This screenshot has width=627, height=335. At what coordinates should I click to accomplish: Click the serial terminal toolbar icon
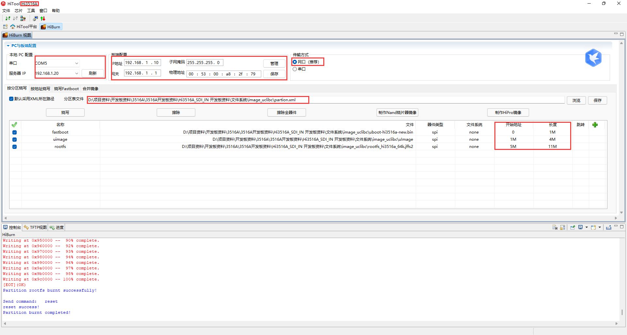point(35,18)
